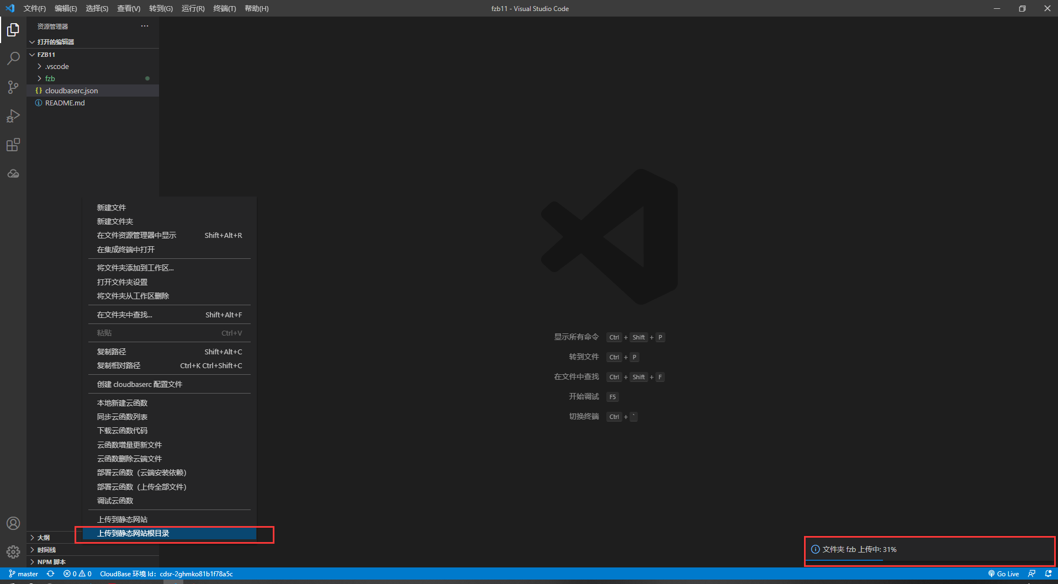Image resolution: width=1058 pixels, height=584 pixels.
Task: Expand the 打开的编辑器 section
Action: tap(93, 42)
